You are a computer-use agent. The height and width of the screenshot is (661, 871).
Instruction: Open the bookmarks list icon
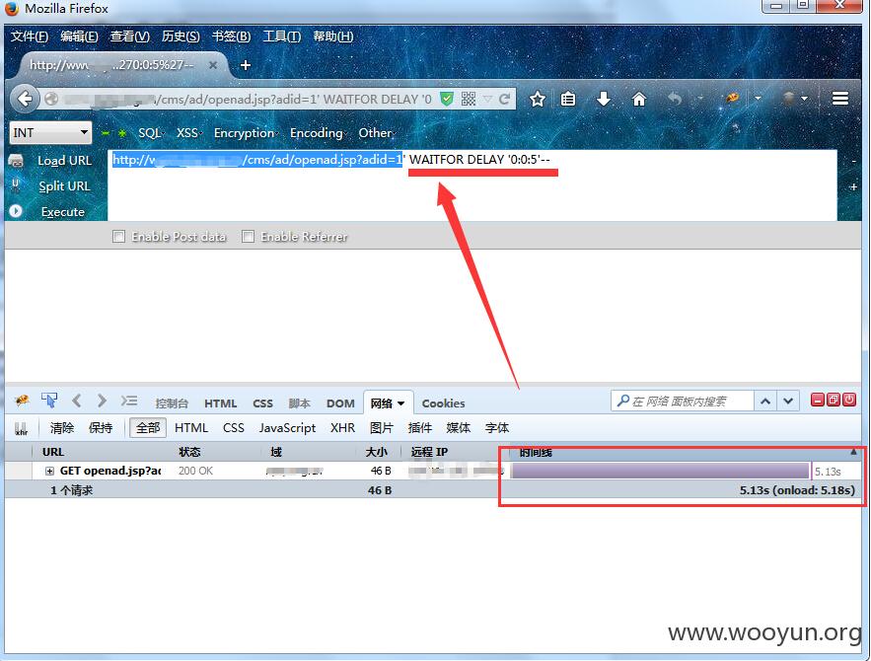568,99
